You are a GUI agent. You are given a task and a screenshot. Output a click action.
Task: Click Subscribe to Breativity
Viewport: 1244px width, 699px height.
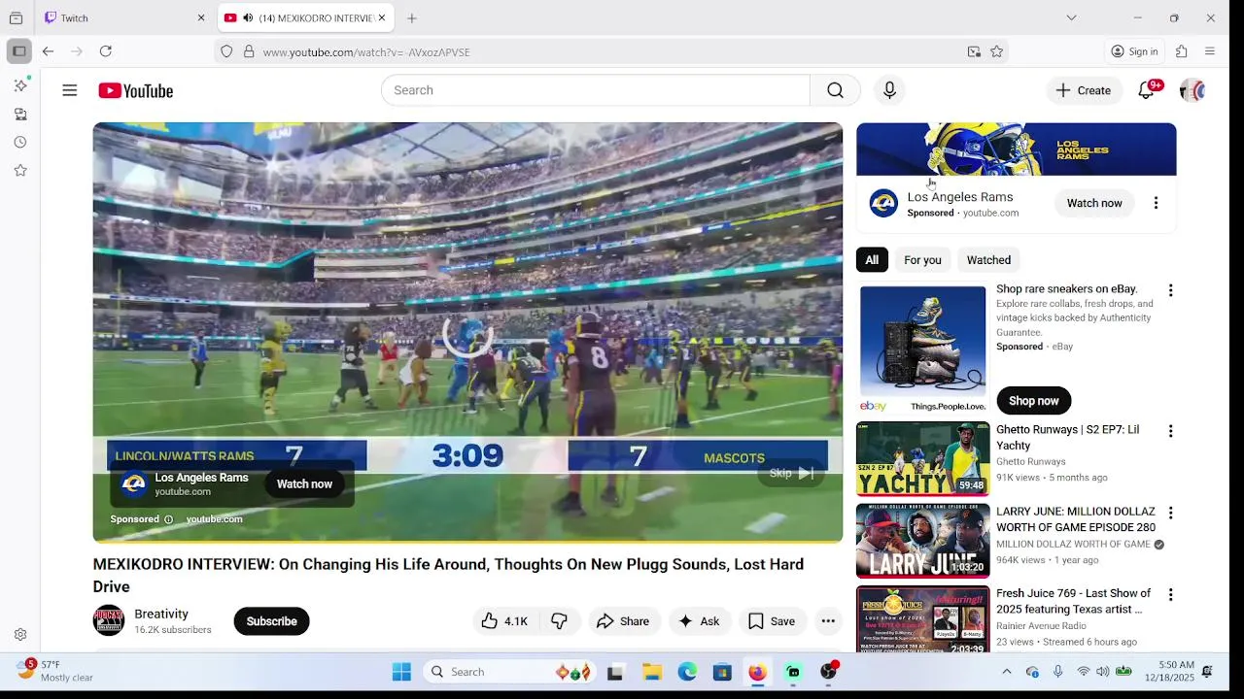click(x=271, y=621)
